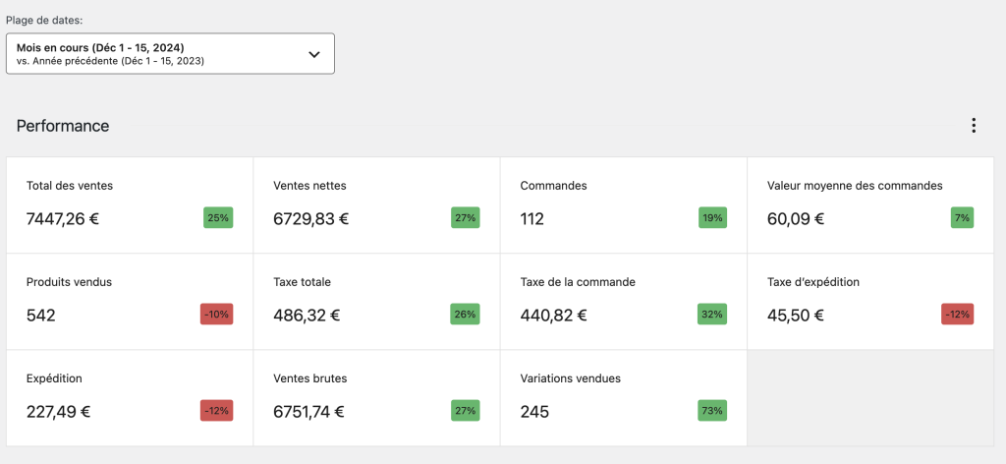Click the Taxe de la commande card

623,301
